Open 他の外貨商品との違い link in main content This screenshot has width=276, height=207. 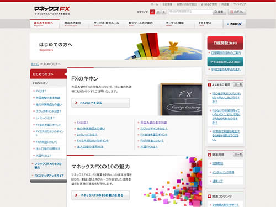click(91, 129)
